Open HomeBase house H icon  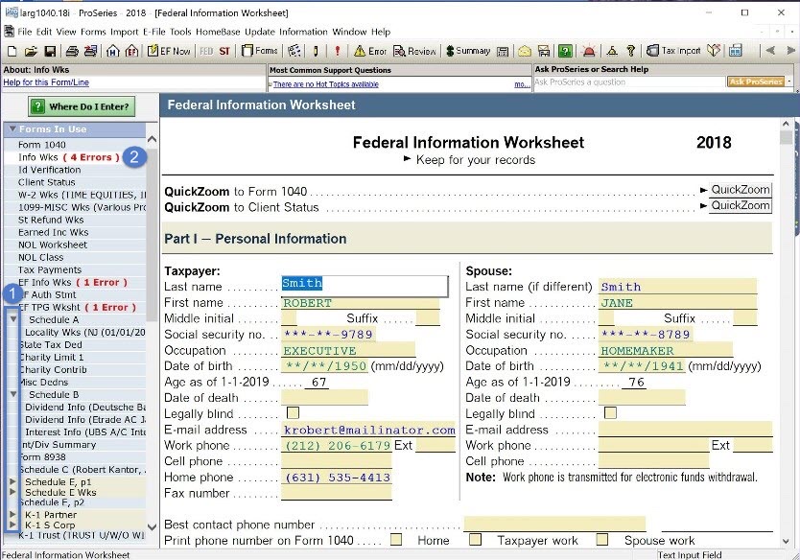tap(113, 51)
